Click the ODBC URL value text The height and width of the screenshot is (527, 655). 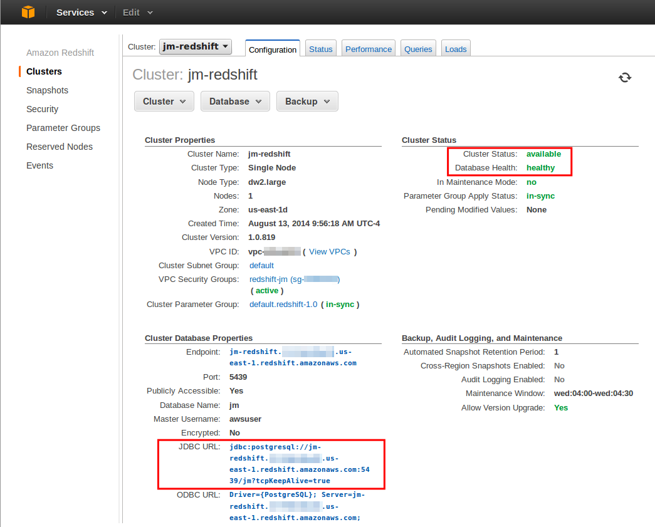coord(297,506)
